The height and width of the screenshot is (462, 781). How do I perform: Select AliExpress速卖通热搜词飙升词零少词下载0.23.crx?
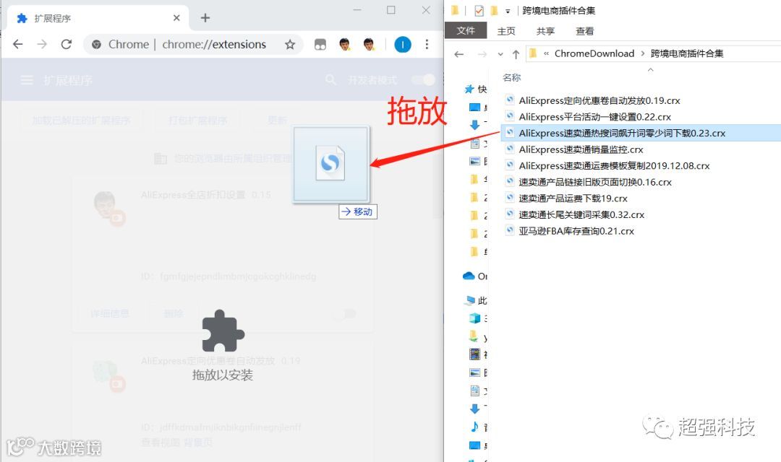pos(622,134)
